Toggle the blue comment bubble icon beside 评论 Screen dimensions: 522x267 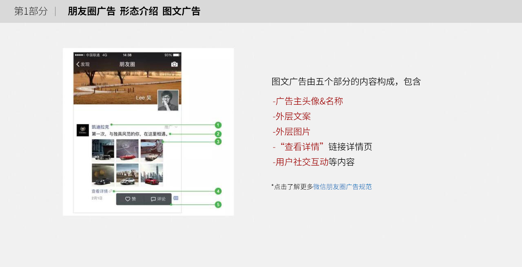tap(176, 198)
